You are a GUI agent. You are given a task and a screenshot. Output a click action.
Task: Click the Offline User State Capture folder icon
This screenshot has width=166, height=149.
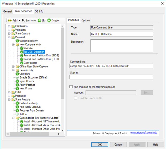[17, 67]
